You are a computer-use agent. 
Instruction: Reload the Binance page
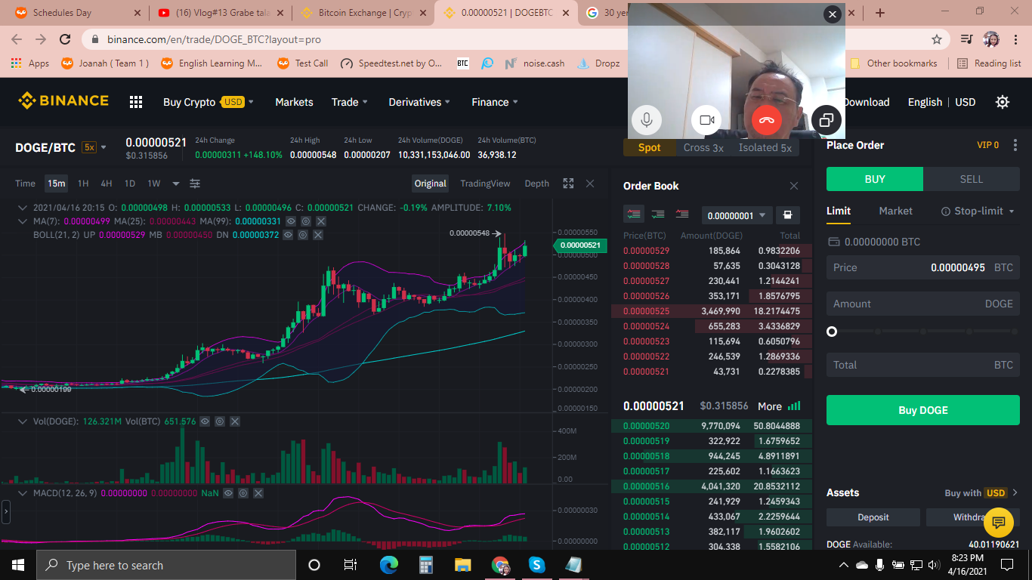65,39
